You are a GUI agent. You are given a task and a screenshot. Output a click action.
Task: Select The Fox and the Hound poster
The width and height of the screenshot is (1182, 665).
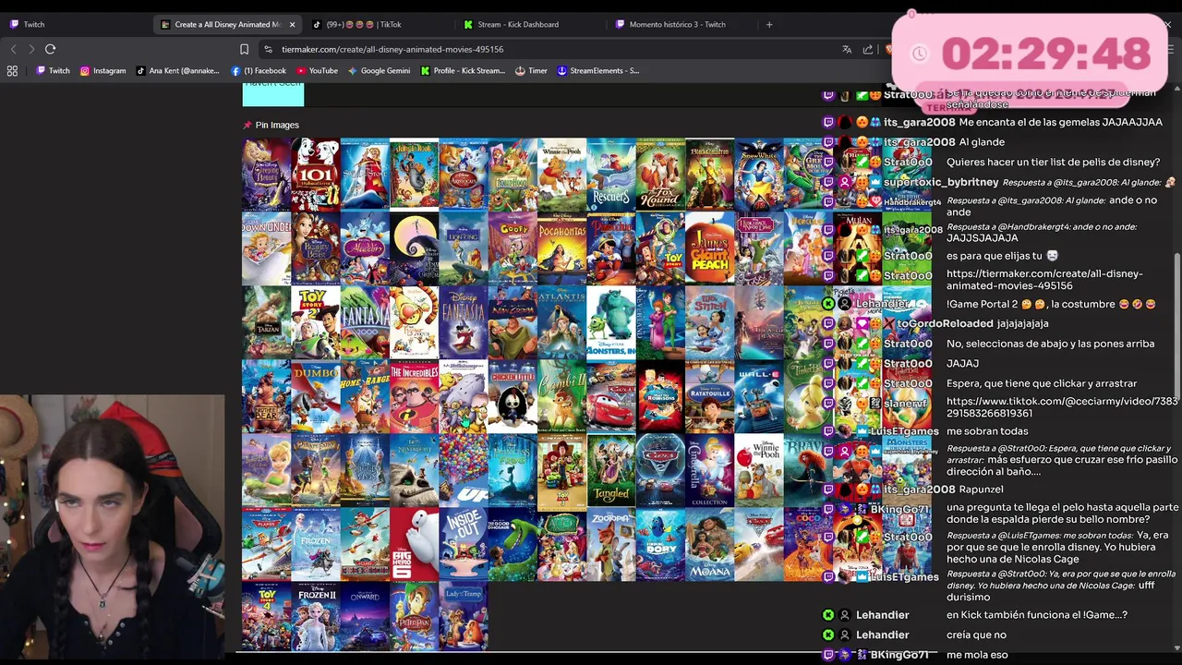click(660, 175)
